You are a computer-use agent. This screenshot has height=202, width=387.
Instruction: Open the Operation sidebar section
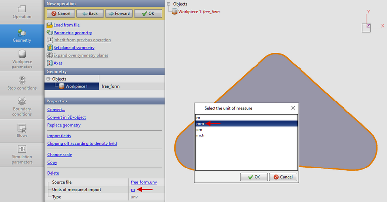tap(21, 12)
